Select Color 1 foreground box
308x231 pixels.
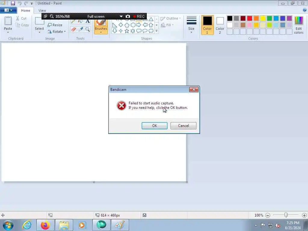(207, 25)
